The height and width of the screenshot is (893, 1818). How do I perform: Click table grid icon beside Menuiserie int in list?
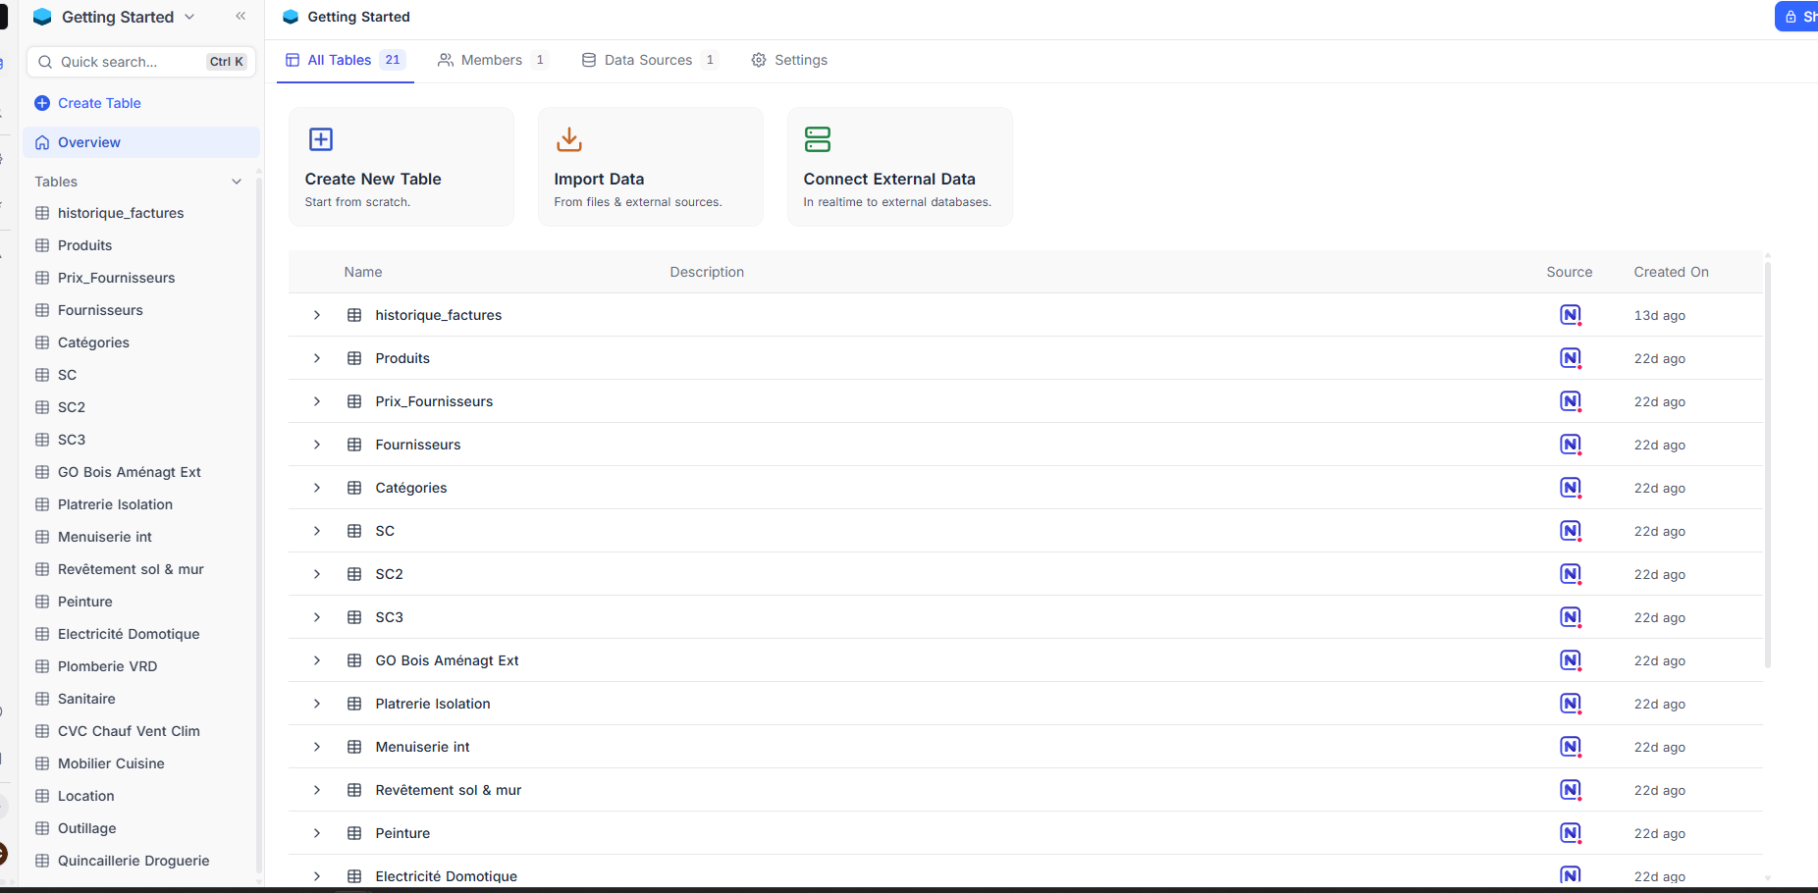coord(354,747)
